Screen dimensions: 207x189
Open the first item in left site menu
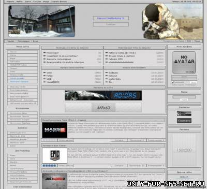(22, 52)
